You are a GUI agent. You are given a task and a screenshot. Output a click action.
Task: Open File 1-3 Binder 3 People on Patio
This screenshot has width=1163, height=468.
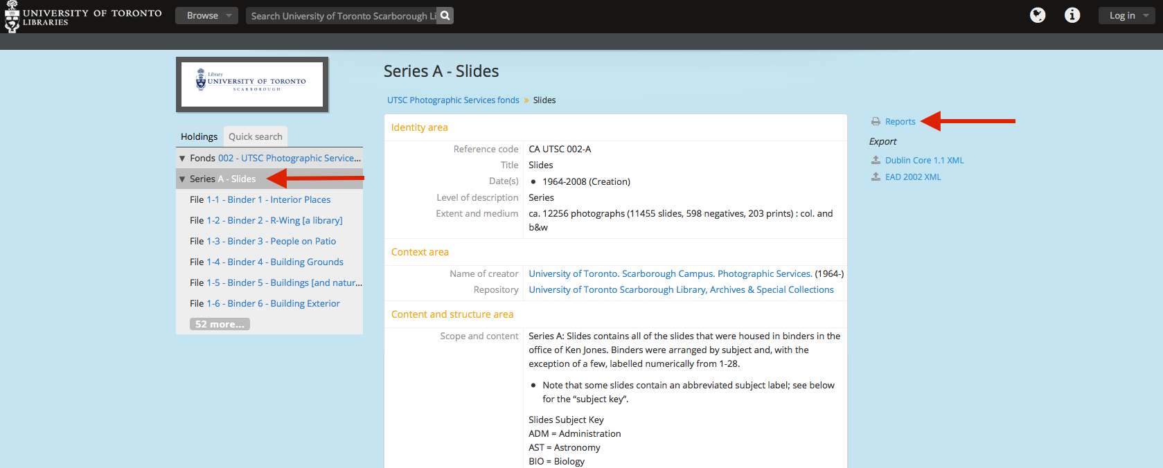pos(271,241)
